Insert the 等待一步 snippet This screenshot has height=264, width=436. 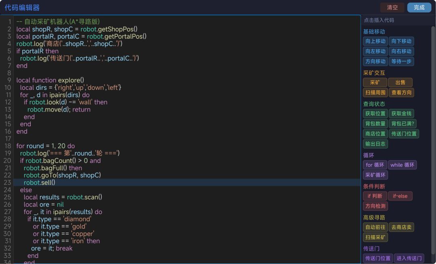(x=401, y=61)
